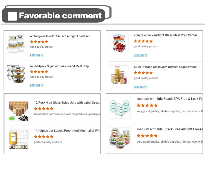The image size is (205, 172).
Task: Open the 114 Spice Jar Labels thumbnail
Action: pos(19,139)
